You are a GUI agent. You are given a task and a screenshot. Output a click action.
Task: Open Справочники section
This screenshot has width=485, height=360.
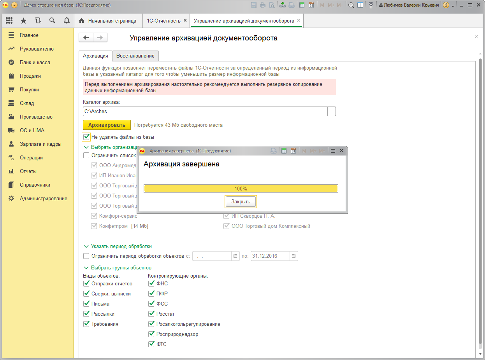(35, 185)
